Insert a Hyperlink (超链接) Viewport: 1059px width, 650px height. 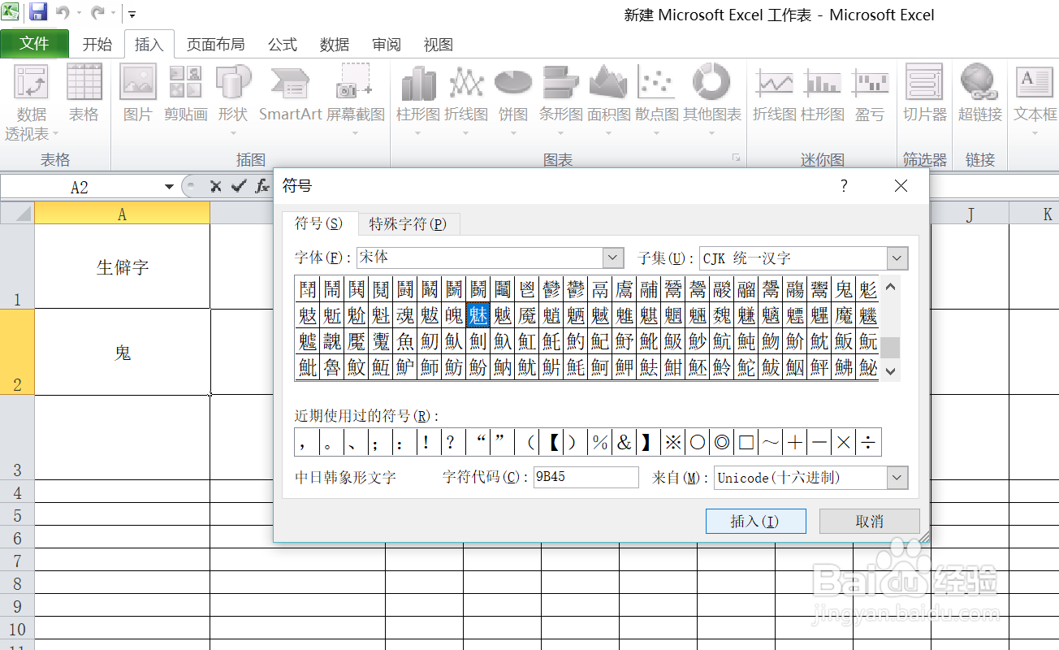coord(980,93)
